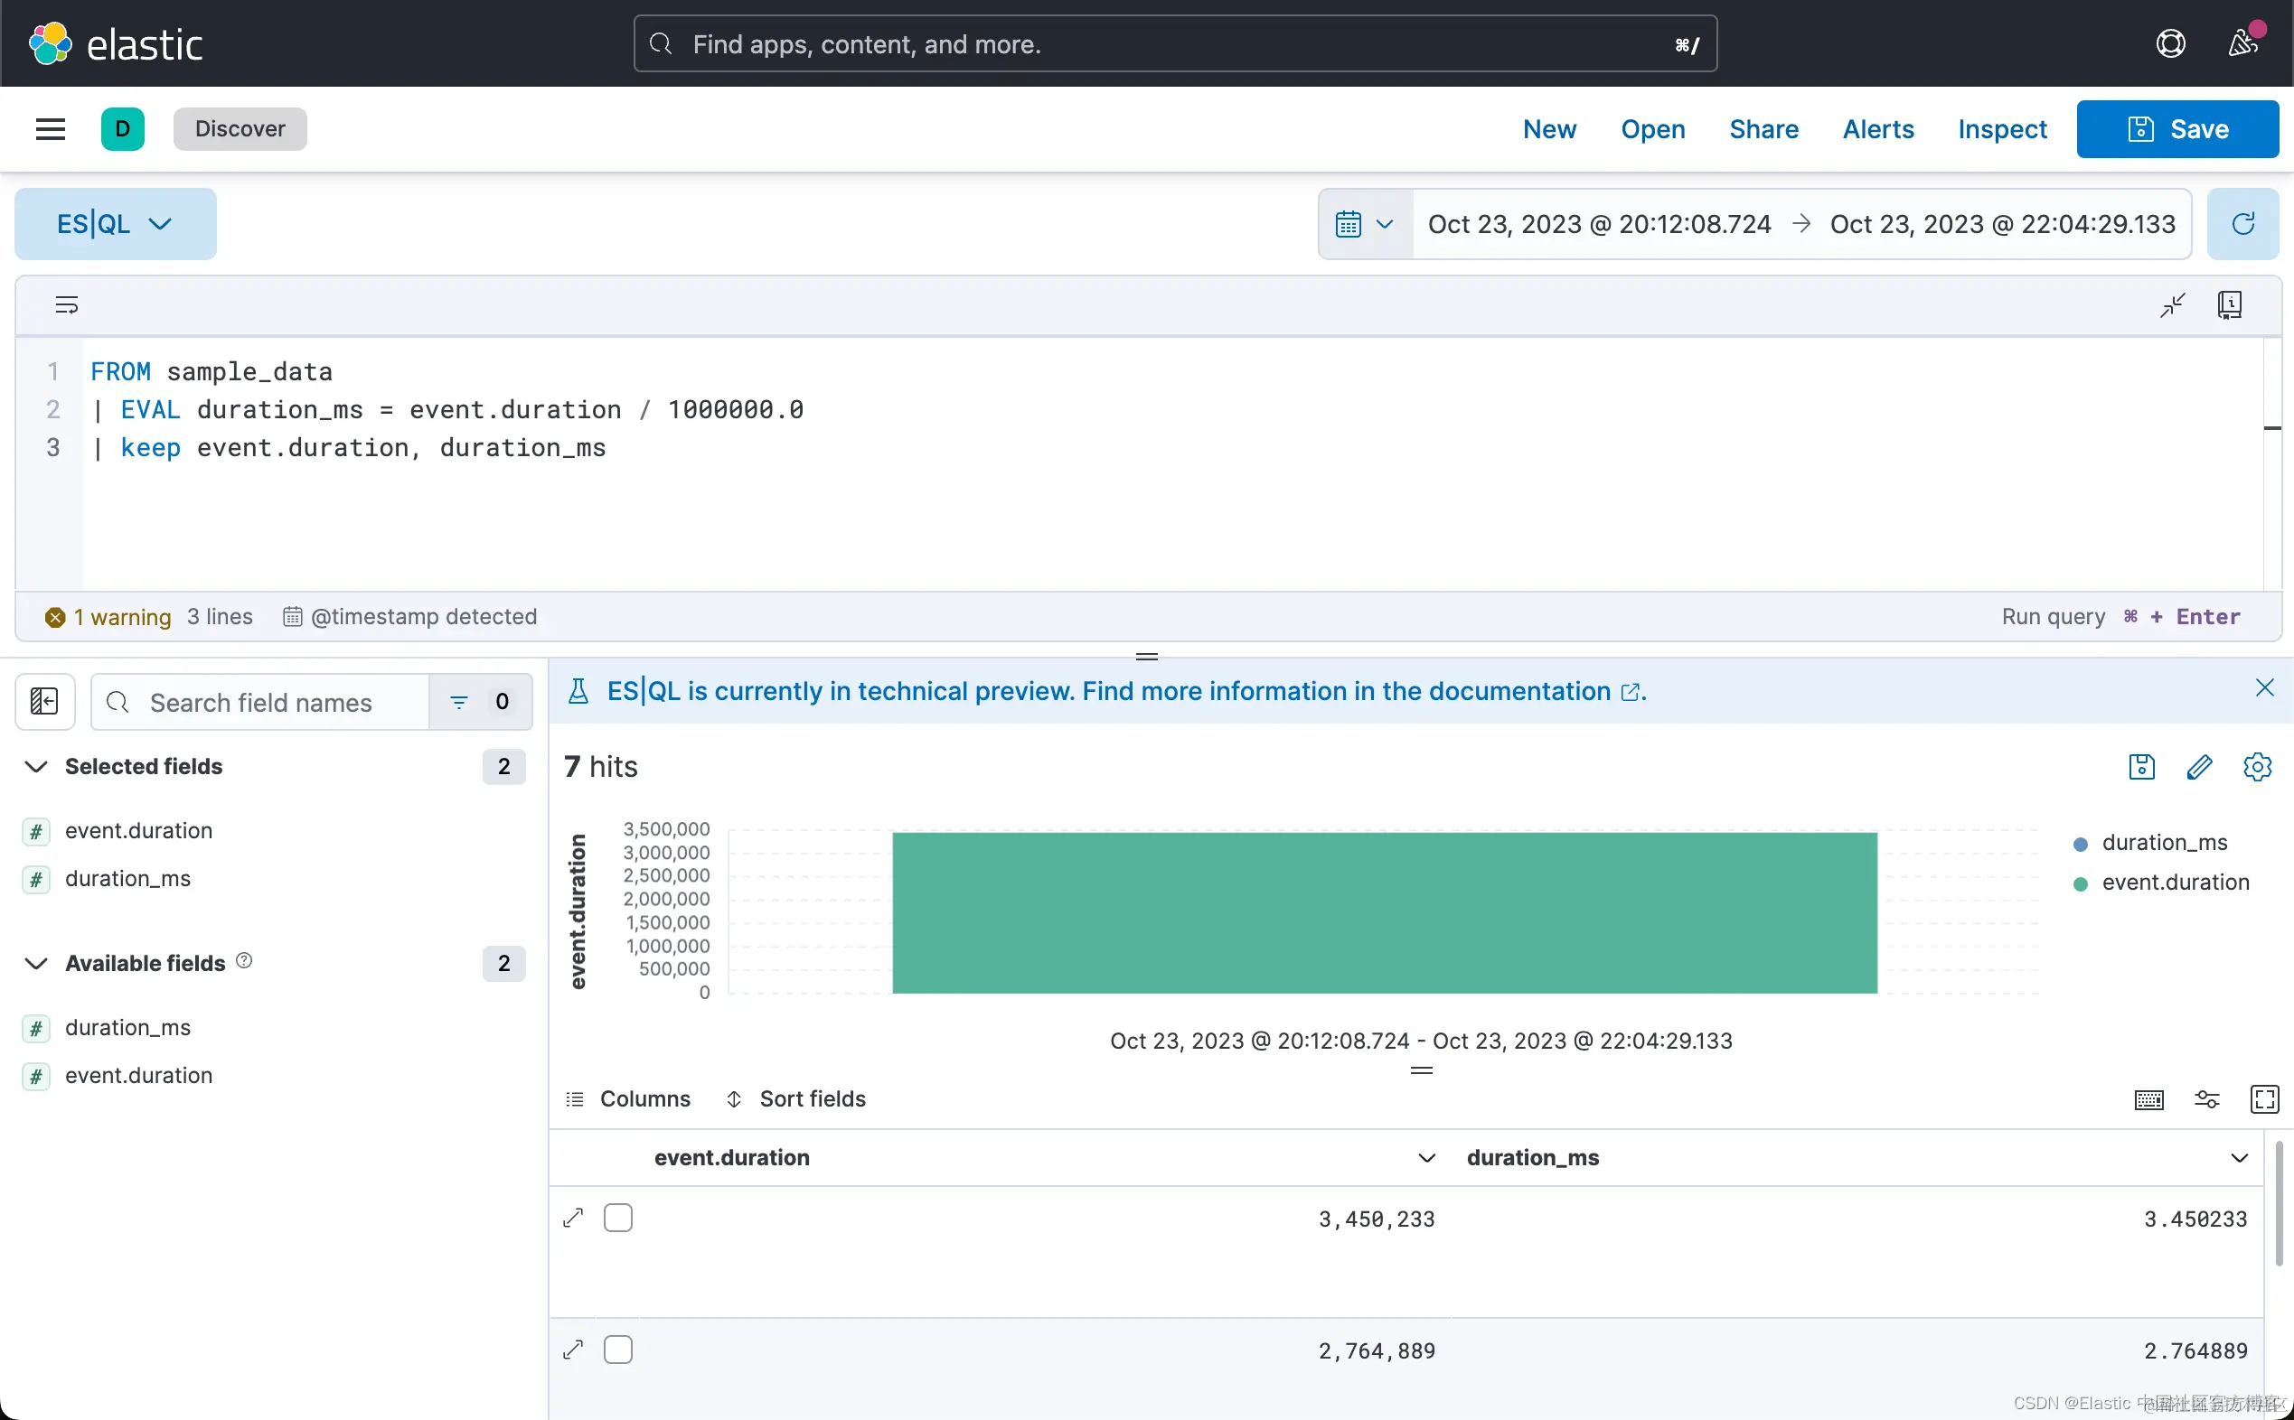Open event.duration column header menu
Image resolution: width=2294 pixels, height=1420 pixels.
click(1425, 1158)
